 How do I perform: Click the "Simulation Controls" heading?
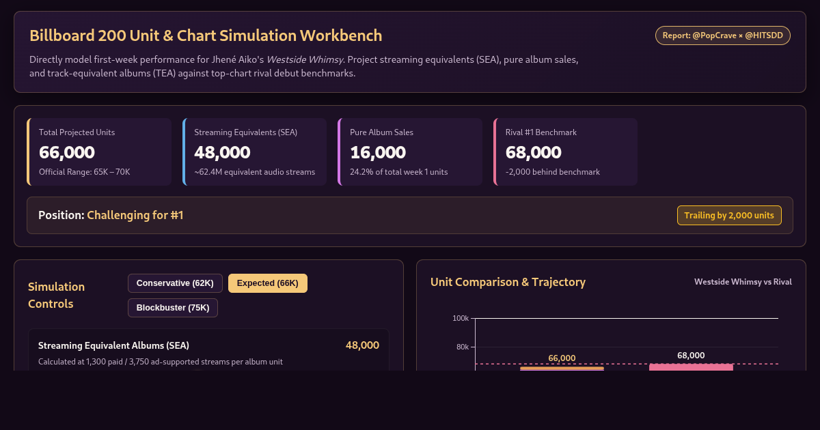tap(57, 295)
